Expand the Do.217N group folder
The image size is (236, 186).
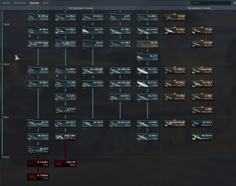coord(93,31)
